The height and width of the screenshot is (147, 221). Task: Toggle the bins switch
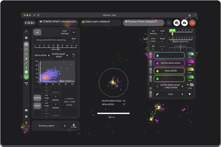click(x=74, y=40)
